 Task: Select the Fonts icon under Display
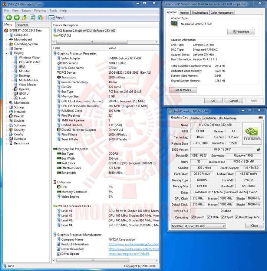16,98
